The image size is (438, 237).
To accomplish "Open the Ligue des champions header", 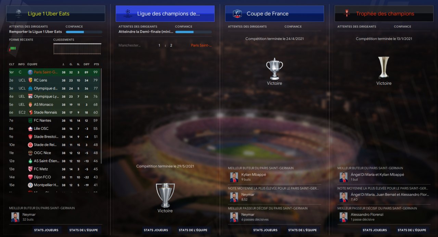I will pos(165,14).
